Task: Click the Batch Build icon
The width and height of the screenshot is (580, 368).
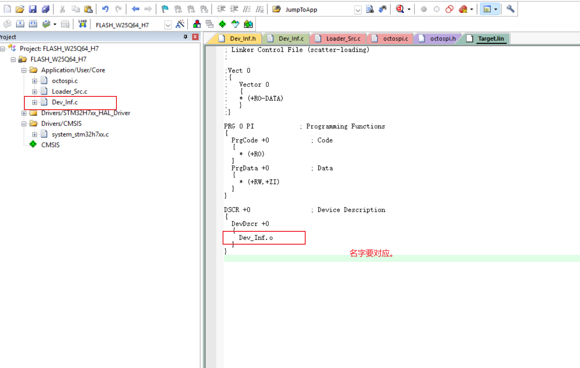Action: click(46, 24)
